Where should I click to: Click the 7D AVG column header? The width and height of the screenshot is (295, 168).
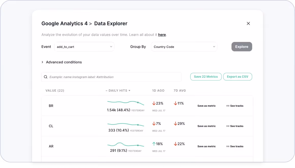[x=180, y=91]
